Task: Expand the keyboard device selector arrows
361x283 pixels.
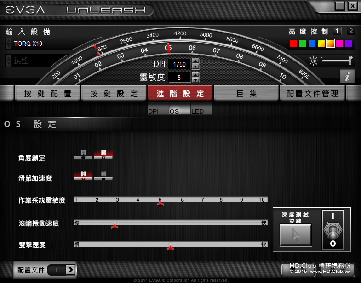Action: pyautogui.click(x=9, y=61)
